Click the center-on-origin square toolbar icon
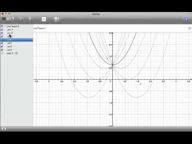The width and height of the screenshot is (192, 144). pyautogui.click(x=44, y=19)
